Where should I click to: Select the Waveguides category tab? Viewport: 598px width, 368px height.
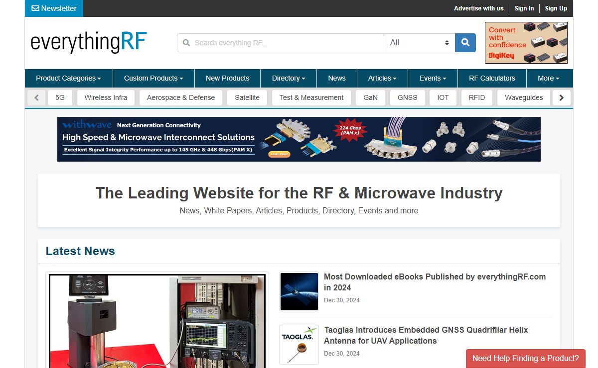click(524, 97)
